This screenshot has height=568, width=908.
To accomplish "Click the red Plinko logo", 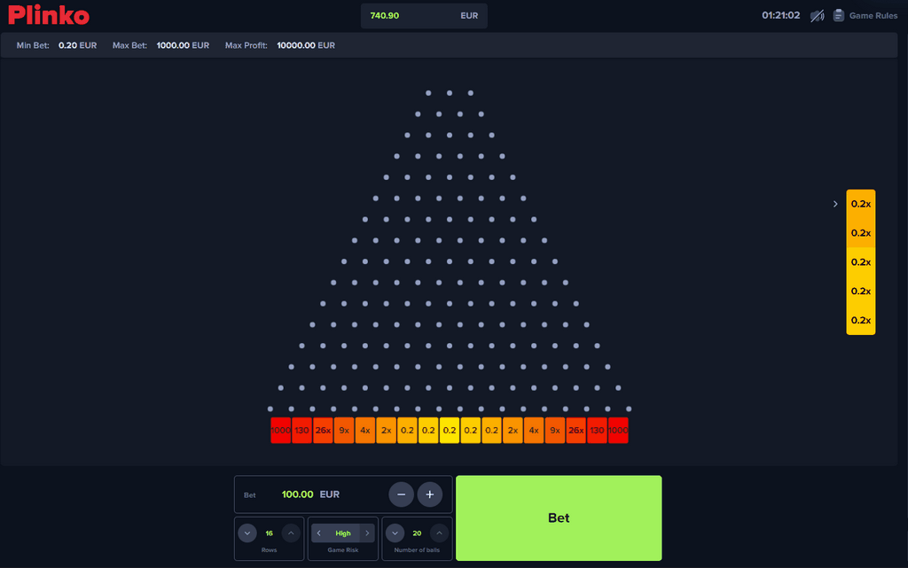I will (48, 14).
